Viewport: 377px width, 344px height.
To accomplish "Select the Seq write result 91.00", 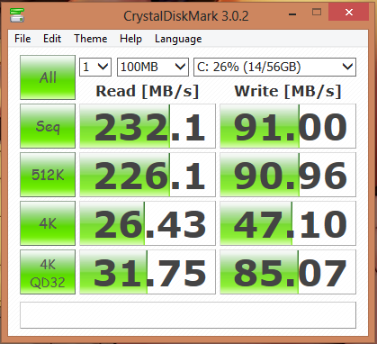I will point(288,126).
